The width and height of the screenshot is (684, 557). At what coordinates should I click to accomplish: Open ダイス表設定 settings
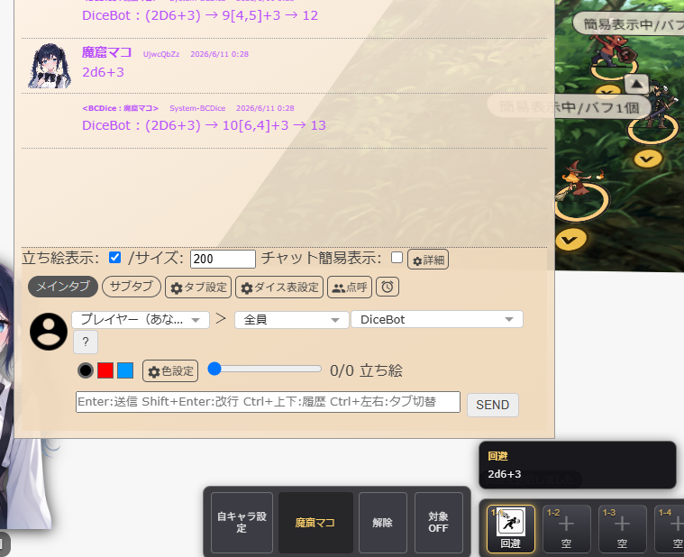[x=279, y=288]
